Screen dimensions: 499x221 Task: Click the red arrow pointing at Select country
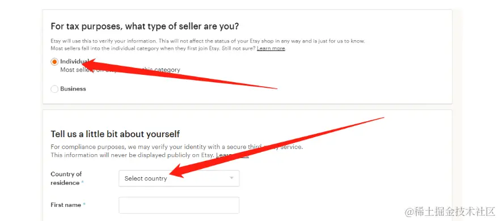(276, 148)
